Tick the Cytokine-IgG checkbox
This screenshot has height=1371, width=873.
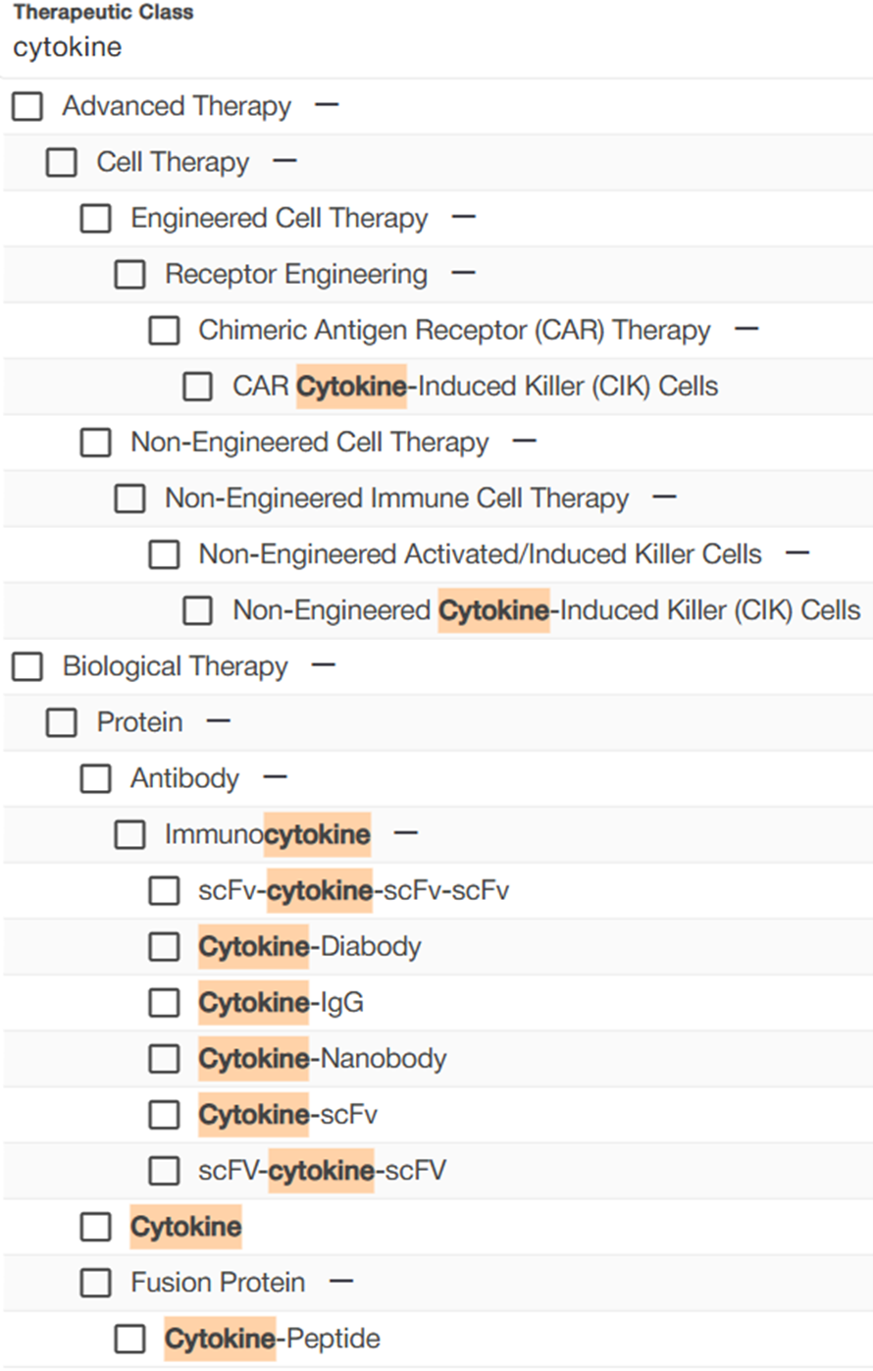pyautogui.click(x=164, y=1002)
